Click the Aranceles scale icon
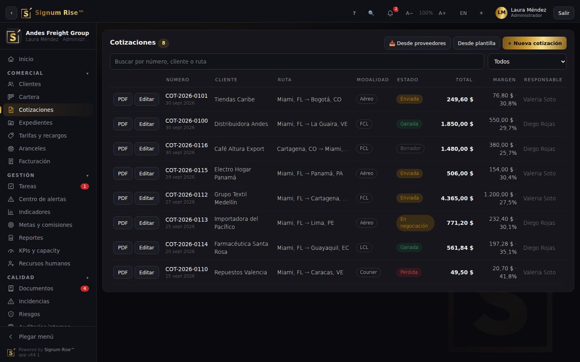 pyautogui.click(x=11, y=148)
